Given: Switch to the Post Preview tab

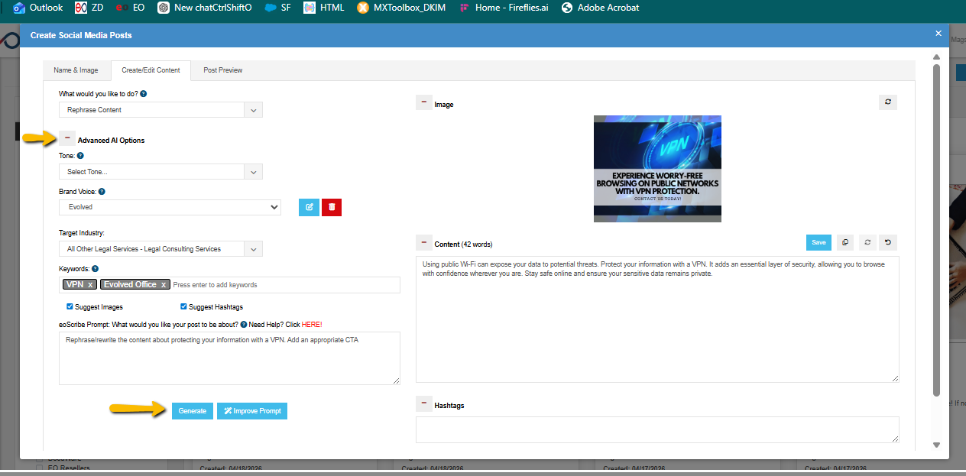Looking at the screenshot, I should [223, 70].
